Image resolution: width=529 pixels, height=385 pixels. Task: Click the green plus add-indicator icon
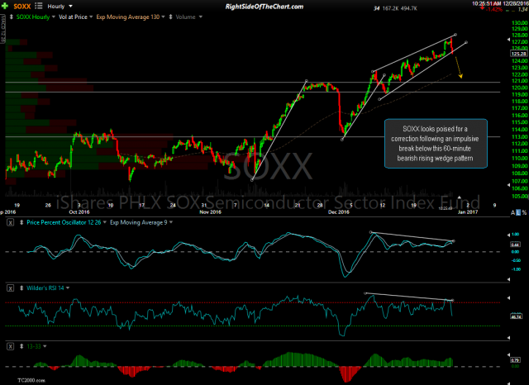pos(5,6)
